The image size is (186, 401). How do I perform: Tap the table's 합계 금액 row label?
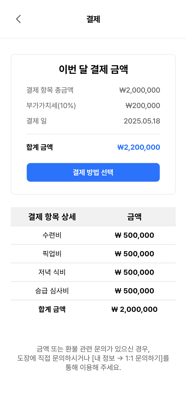(x=52, y=310)
